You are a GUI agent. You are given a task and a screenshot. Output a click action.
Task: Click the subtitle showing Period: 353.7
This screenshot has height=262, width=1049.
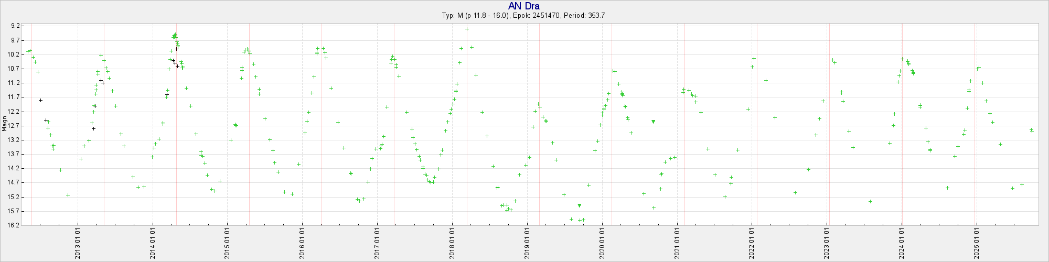tap(523, 16)
